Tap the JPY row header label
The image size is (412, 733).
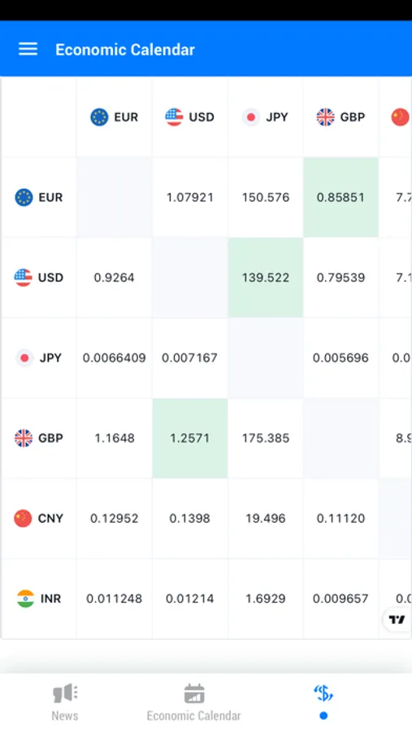(x=50, y=358)
